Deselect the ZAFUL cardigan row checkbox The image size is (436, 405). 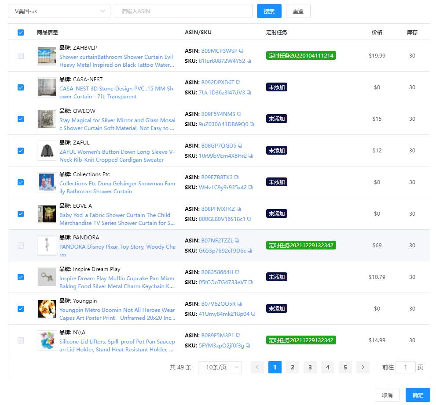(21, 151)
